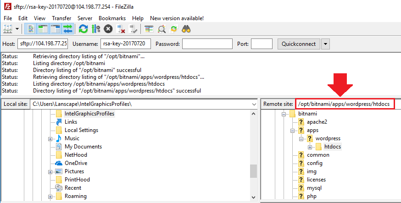
Task: Collapse the wordpress remote folder
Action: pos(301,139)
